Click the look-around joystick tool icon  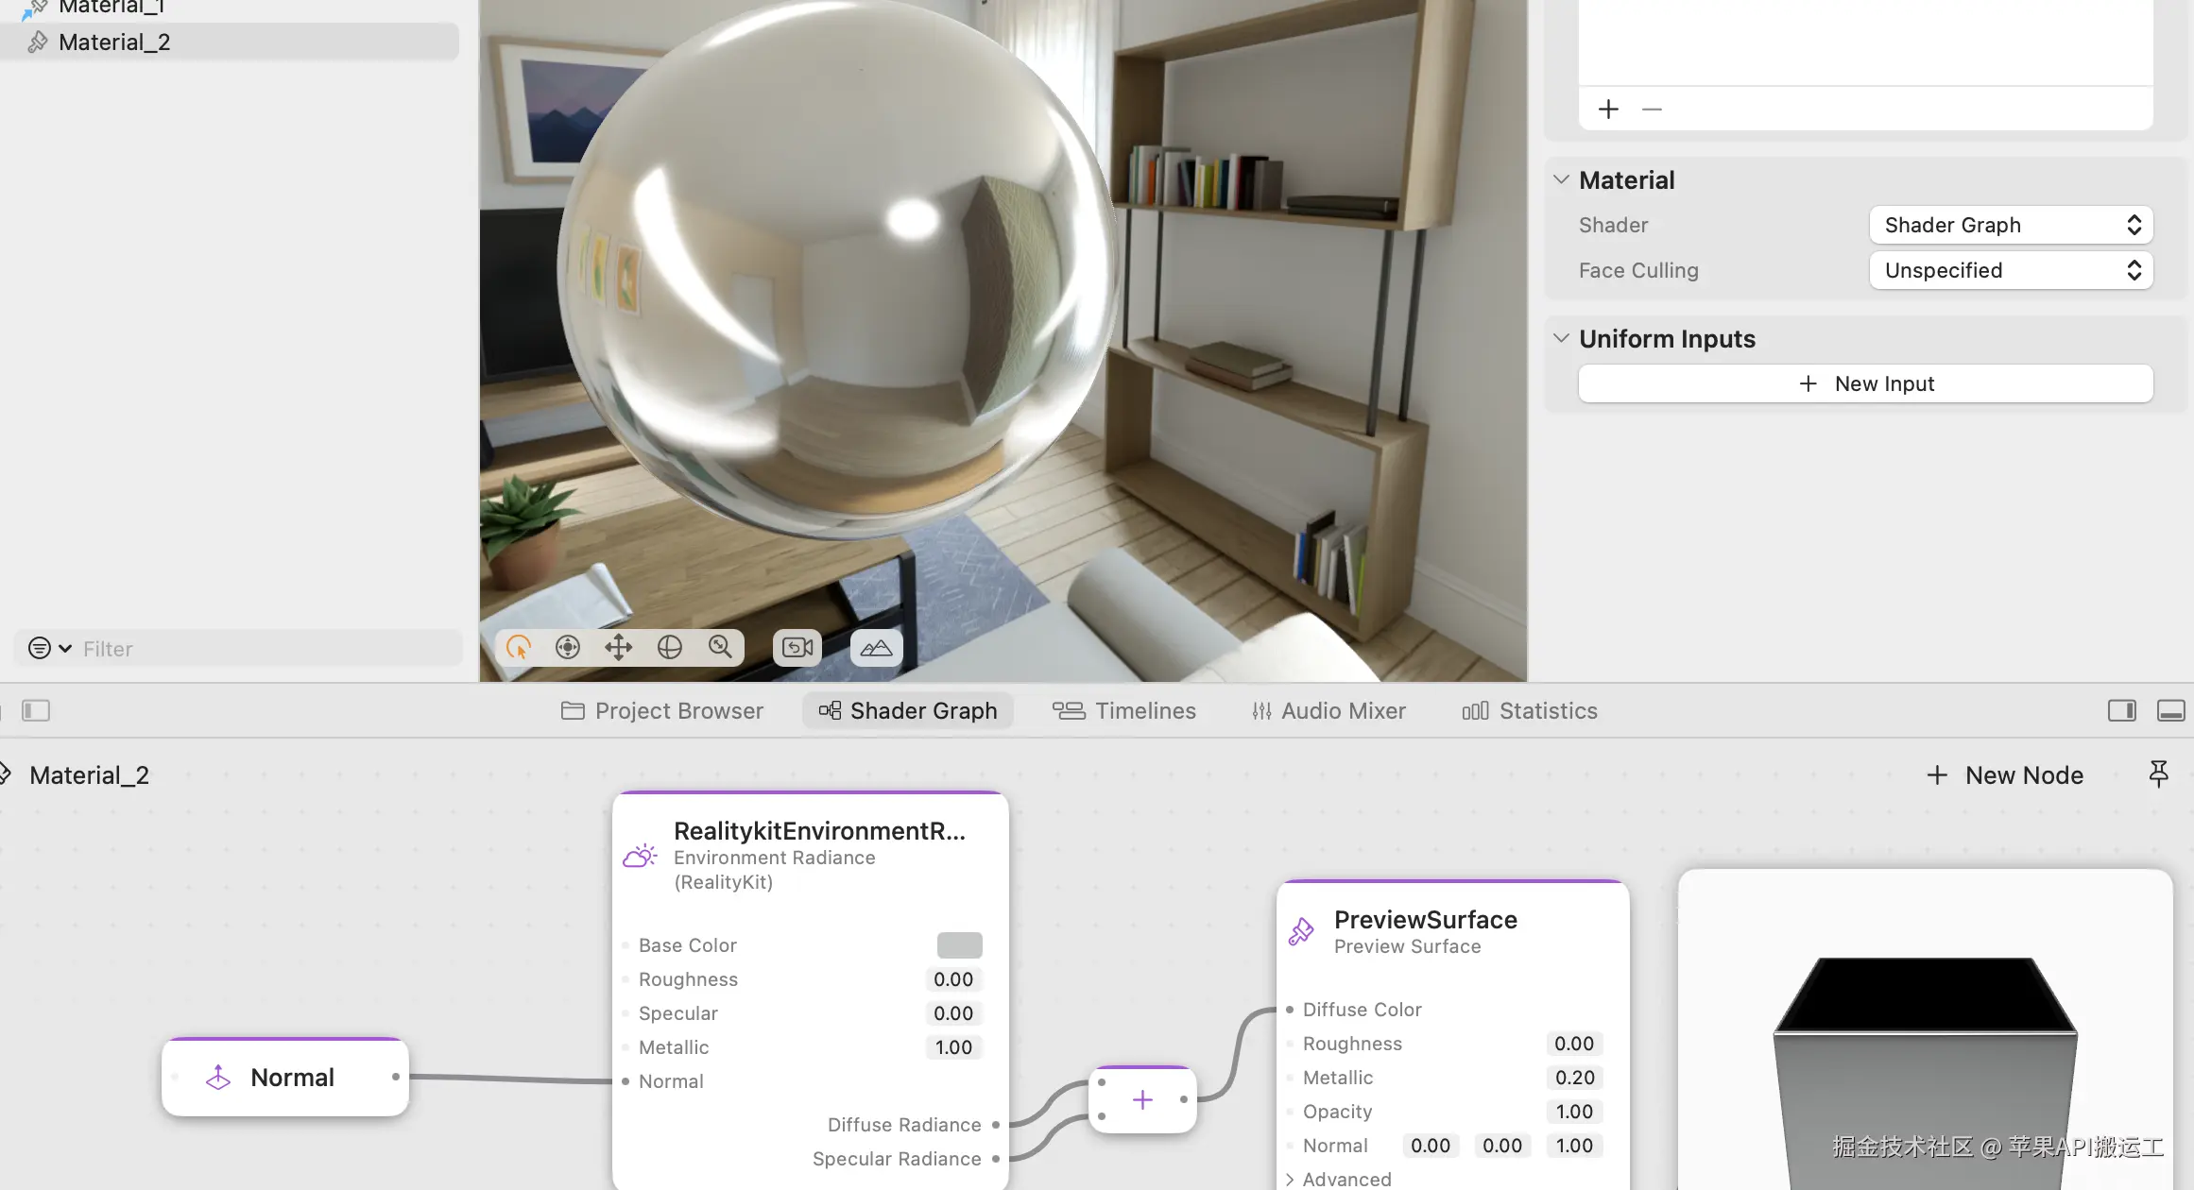(568, 648)
